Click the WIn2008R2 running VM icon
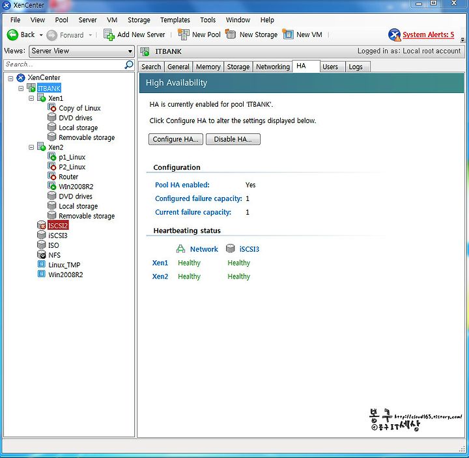 click(x=51, y=186)
